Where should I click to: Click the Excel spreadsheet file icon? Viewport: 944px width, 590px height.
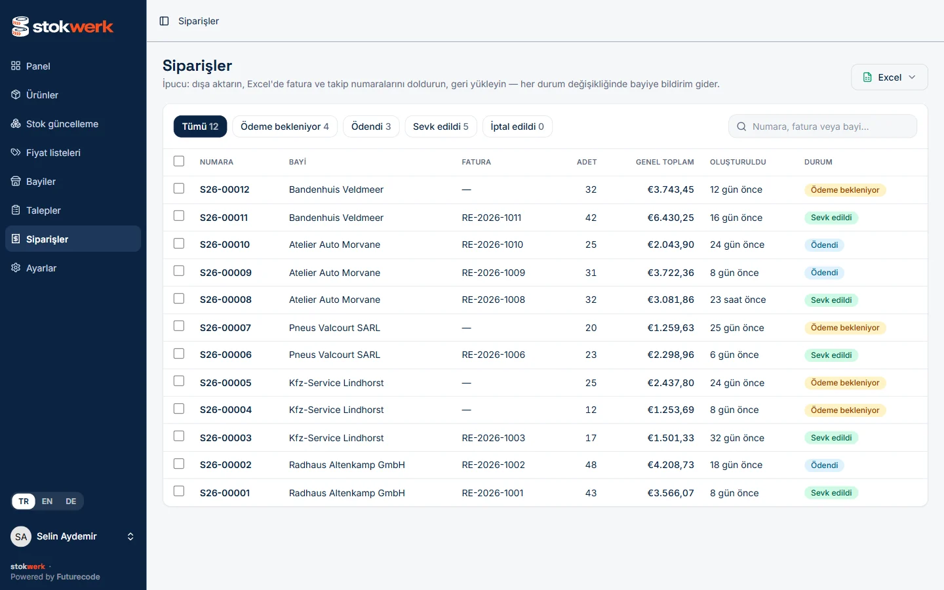867,77
